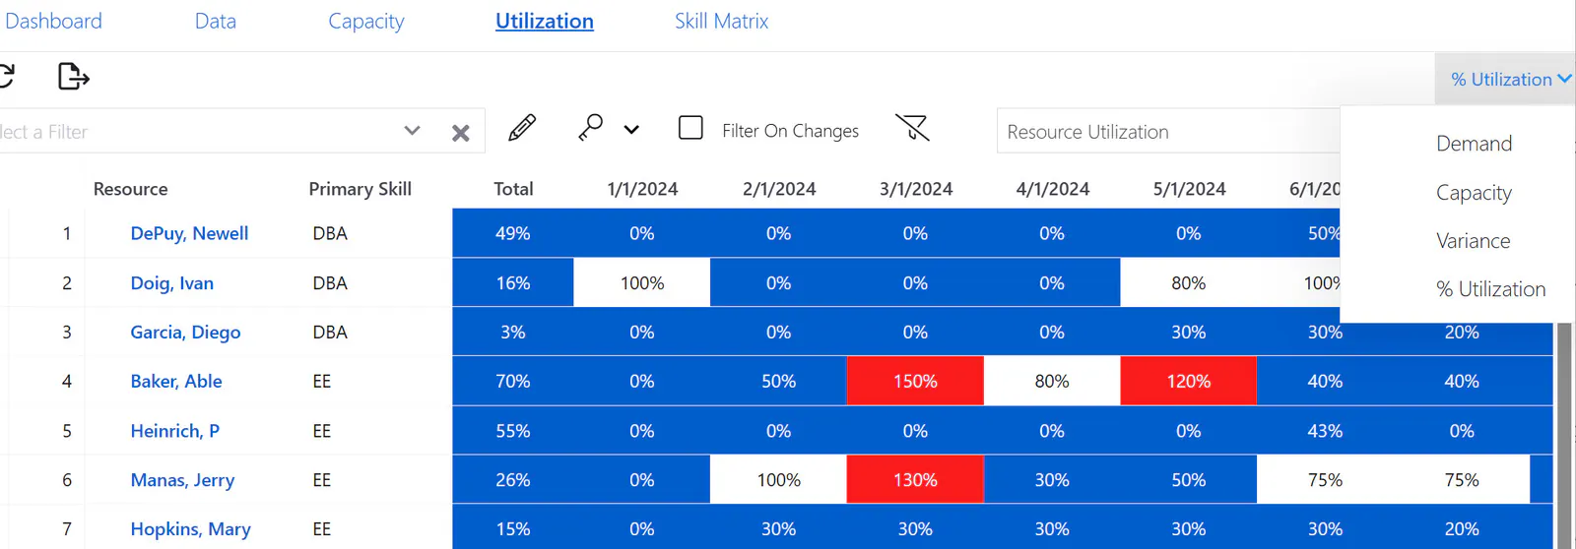The height and width of the screenshot is (549, 1576).
Task: Click the 5/1/2024 column header
Action: click(x=1189, y=189)
